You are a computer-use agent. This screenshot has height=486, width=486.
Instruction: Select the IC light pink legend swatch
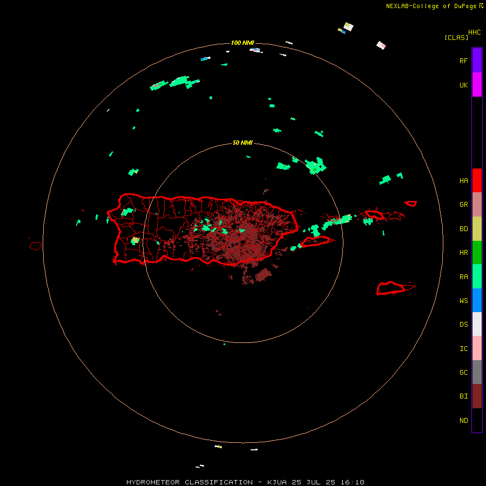tap(477, 348)
